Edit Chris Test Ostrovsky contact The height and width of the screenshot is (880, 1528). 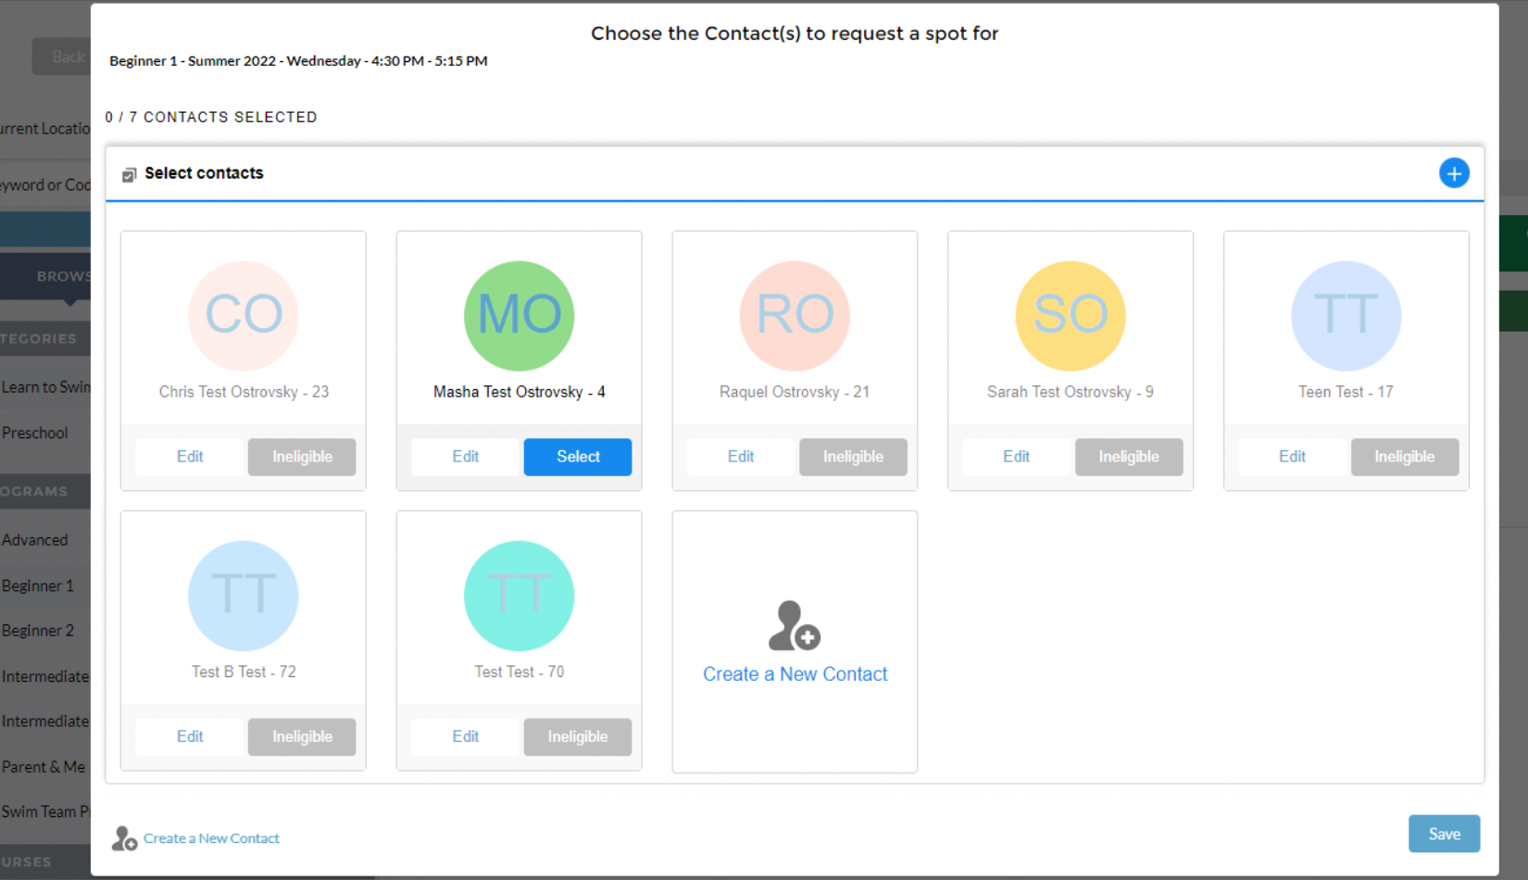(x=190, y=457)
